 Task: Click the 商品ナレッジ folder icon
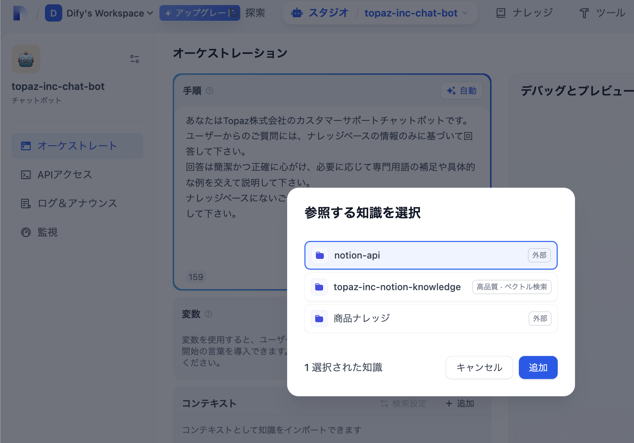pyautogui.click(x=319, y=319)
